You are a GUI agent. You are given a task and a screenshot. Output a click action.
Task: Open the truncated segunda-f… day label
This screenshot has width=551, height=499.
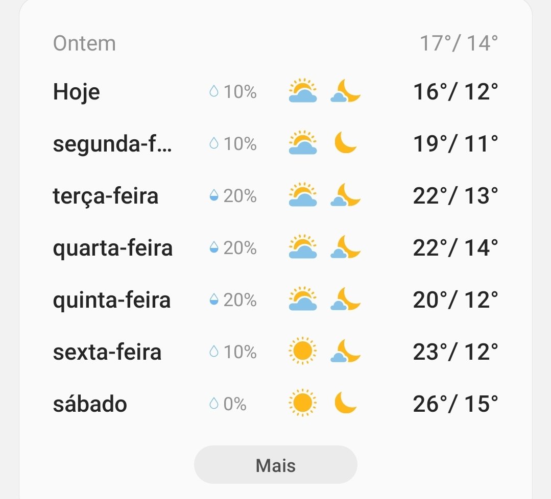112,144
